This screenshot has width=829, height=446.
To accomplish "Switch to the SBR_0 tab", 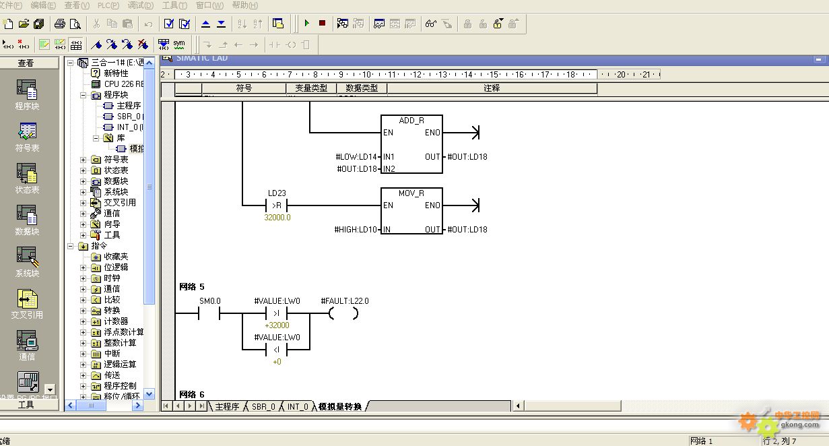I will (263, 406).
